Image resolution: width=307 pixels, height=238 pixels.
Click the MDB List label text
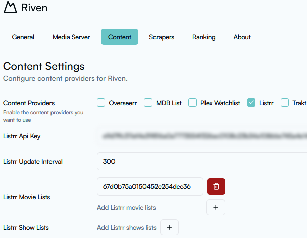click(x=169, y=103)
